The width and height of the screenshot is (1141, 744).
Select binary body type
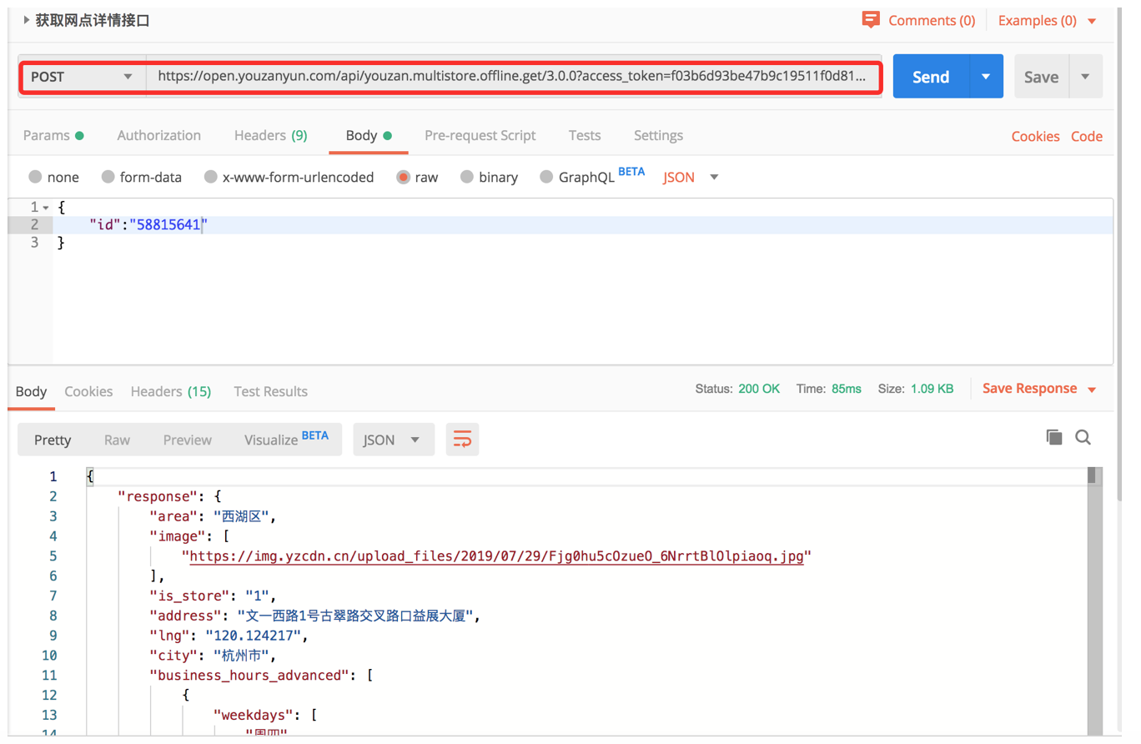(x=467, y=177)
